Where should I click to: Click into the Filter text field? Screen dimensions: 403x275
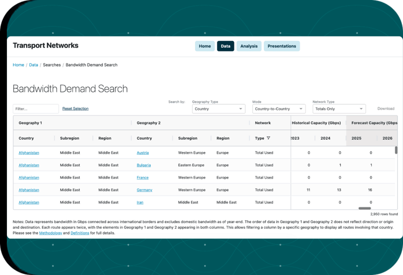[36, 109]
